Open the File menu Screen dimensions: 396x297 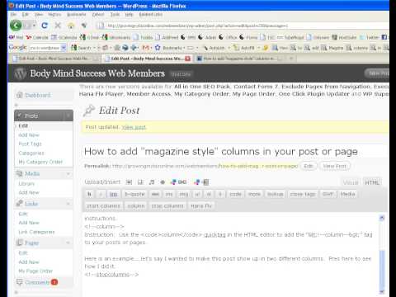(x=13, y=14)
